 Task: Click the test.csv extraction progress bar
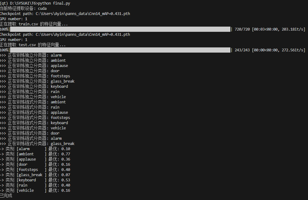120,50
